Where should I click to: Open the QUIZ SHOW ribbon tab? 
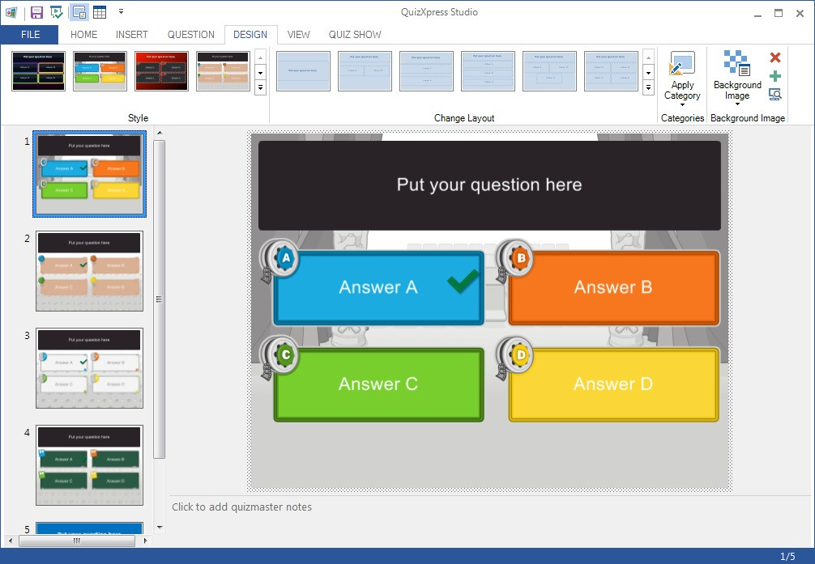tap(355, 34)
